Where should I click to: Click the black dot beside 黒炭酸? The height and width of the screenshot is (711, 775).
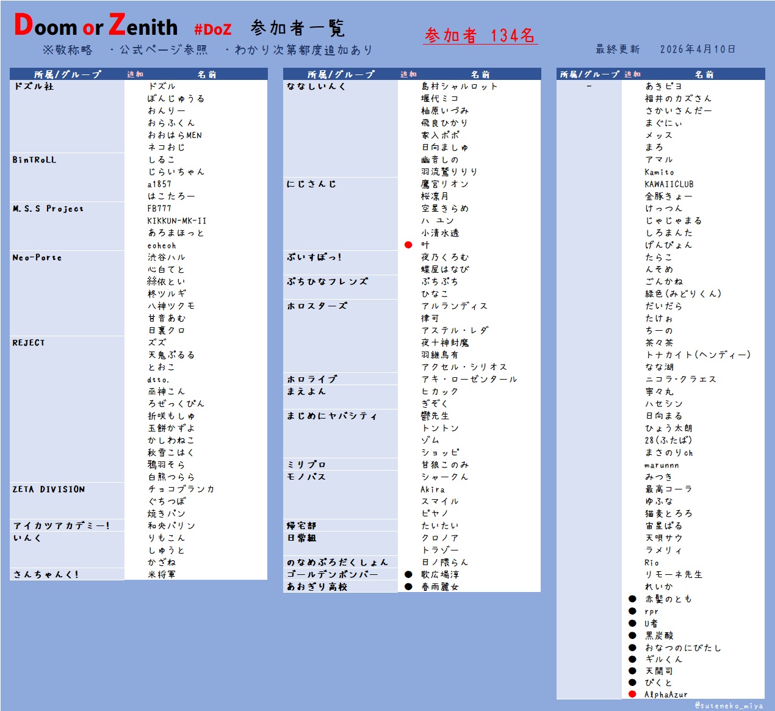click(632, 635)
